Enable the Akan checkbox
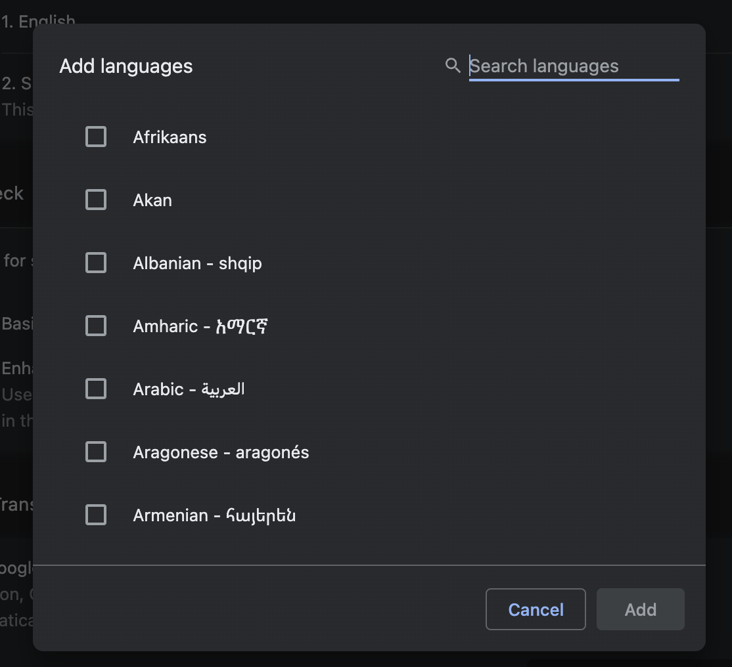Screen dimensions: 732x667 coord(96,200)
